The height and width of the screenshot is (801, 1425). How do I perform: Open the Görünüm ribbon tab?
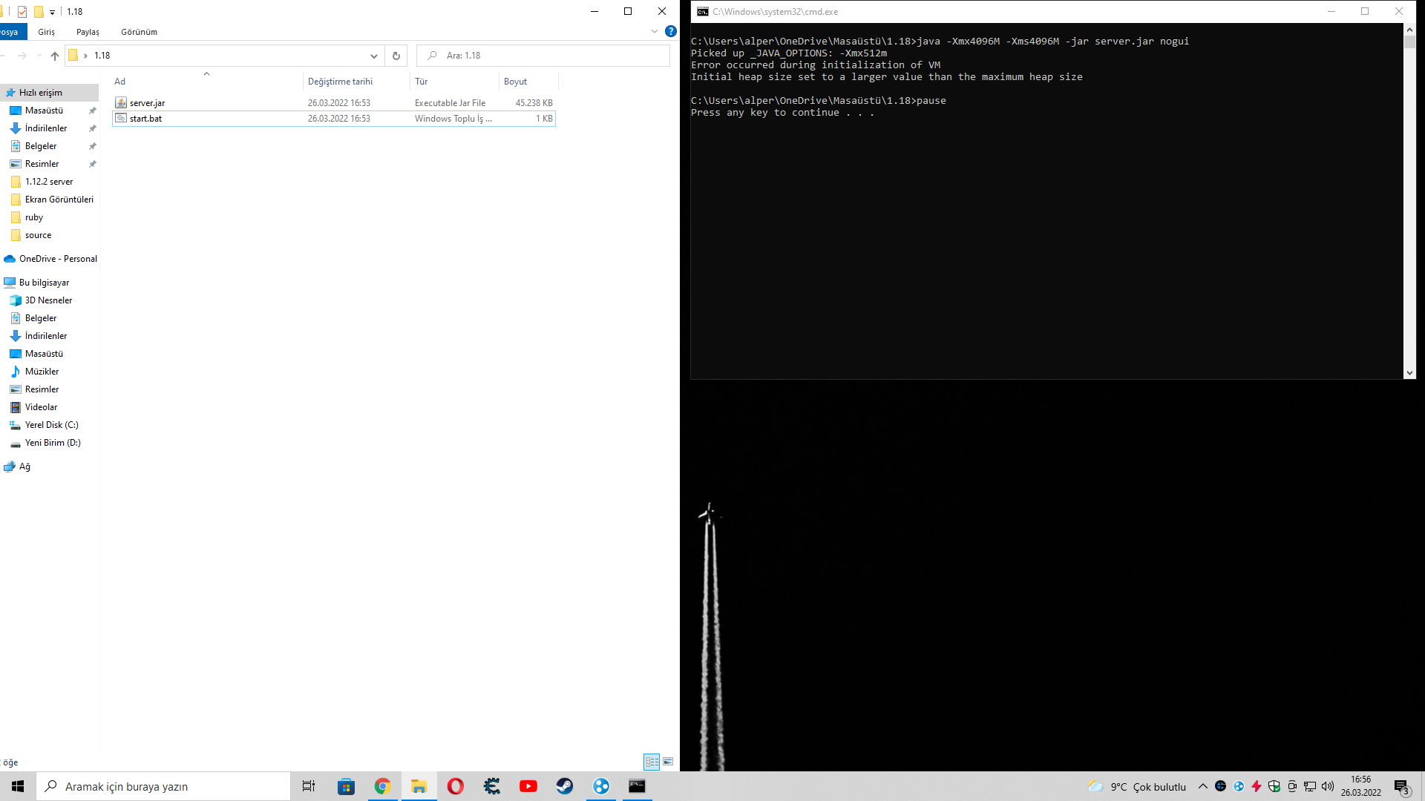(139, 32)
